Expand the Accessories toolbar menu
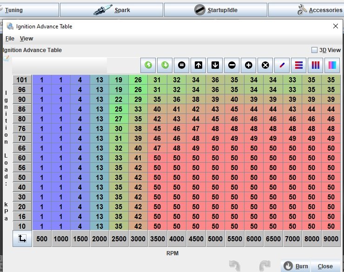 (320, 10)
